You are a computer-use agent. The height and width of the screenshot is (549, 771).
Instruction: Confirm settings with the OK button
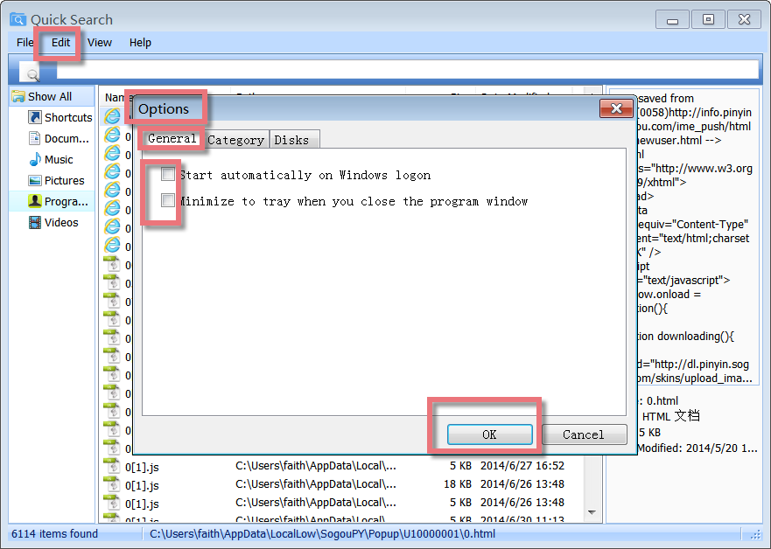(489, 434)
